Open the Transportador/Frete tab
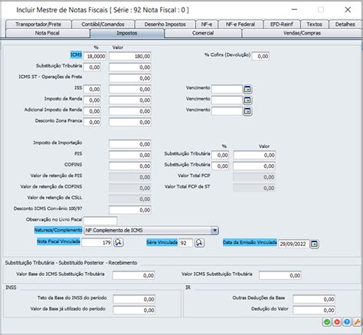 tap(38, 25)
